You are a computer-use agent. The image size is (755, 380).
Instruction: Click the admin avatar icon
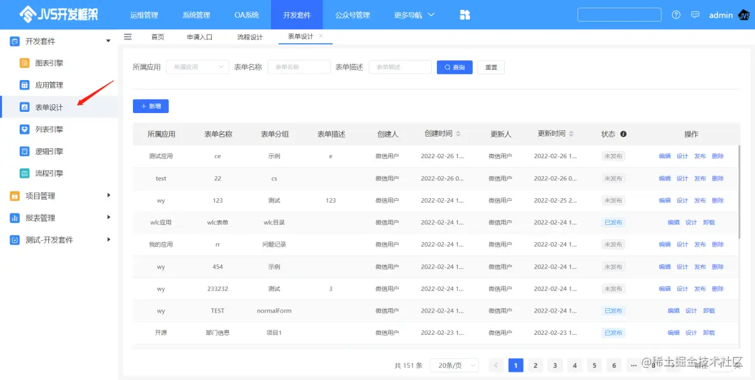tap(744, 15)
